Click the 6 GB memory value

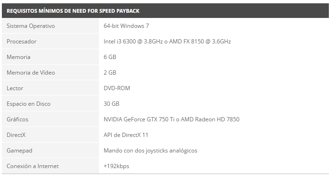pyautogui.click(x=110, y=57)
